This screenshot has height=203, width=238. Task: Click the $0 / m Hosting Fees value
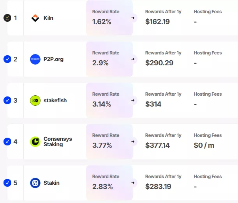pos(204,145)
